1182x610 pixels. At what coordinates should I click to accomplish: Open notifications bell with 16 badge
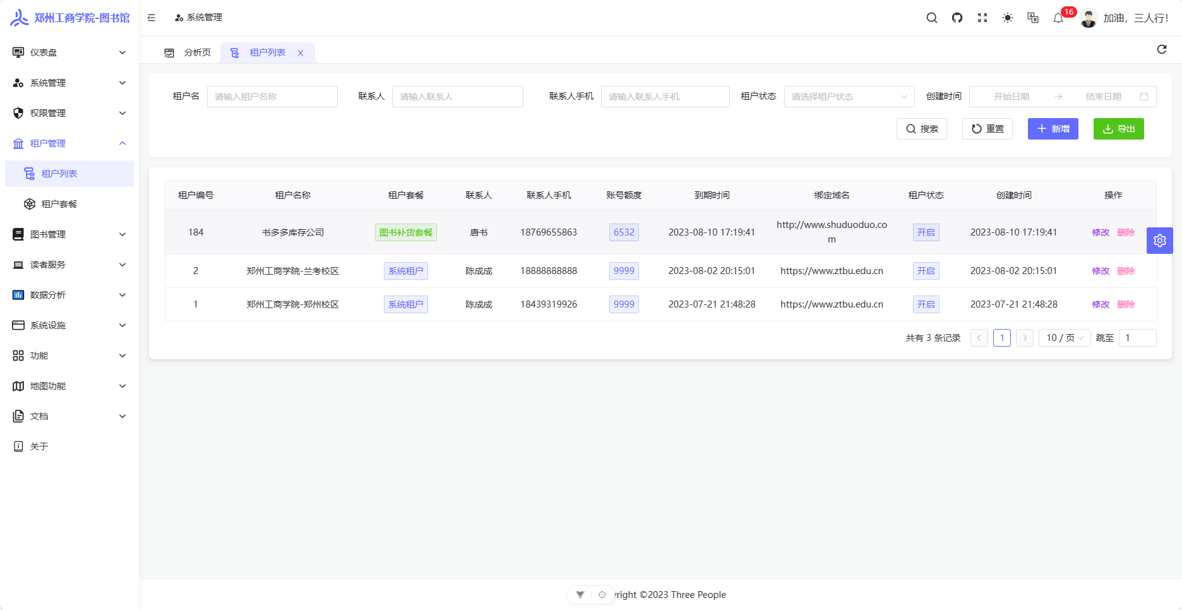(1058, 18)
